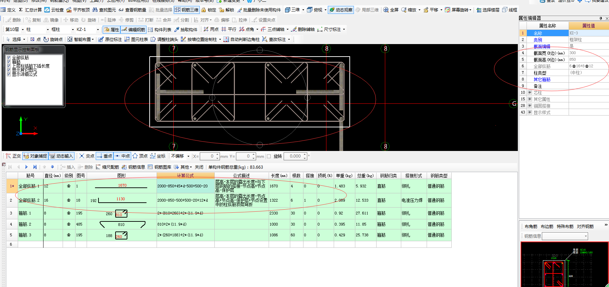
Task: Run 自动判断边角柱 tool
Action: coord(242,39)
